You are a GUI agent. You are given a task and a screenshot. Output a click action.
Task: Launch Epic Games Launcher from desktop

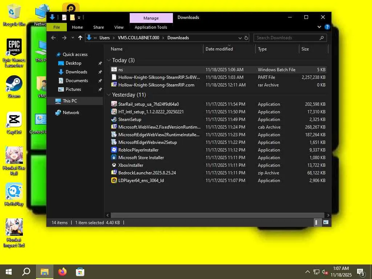14,53
